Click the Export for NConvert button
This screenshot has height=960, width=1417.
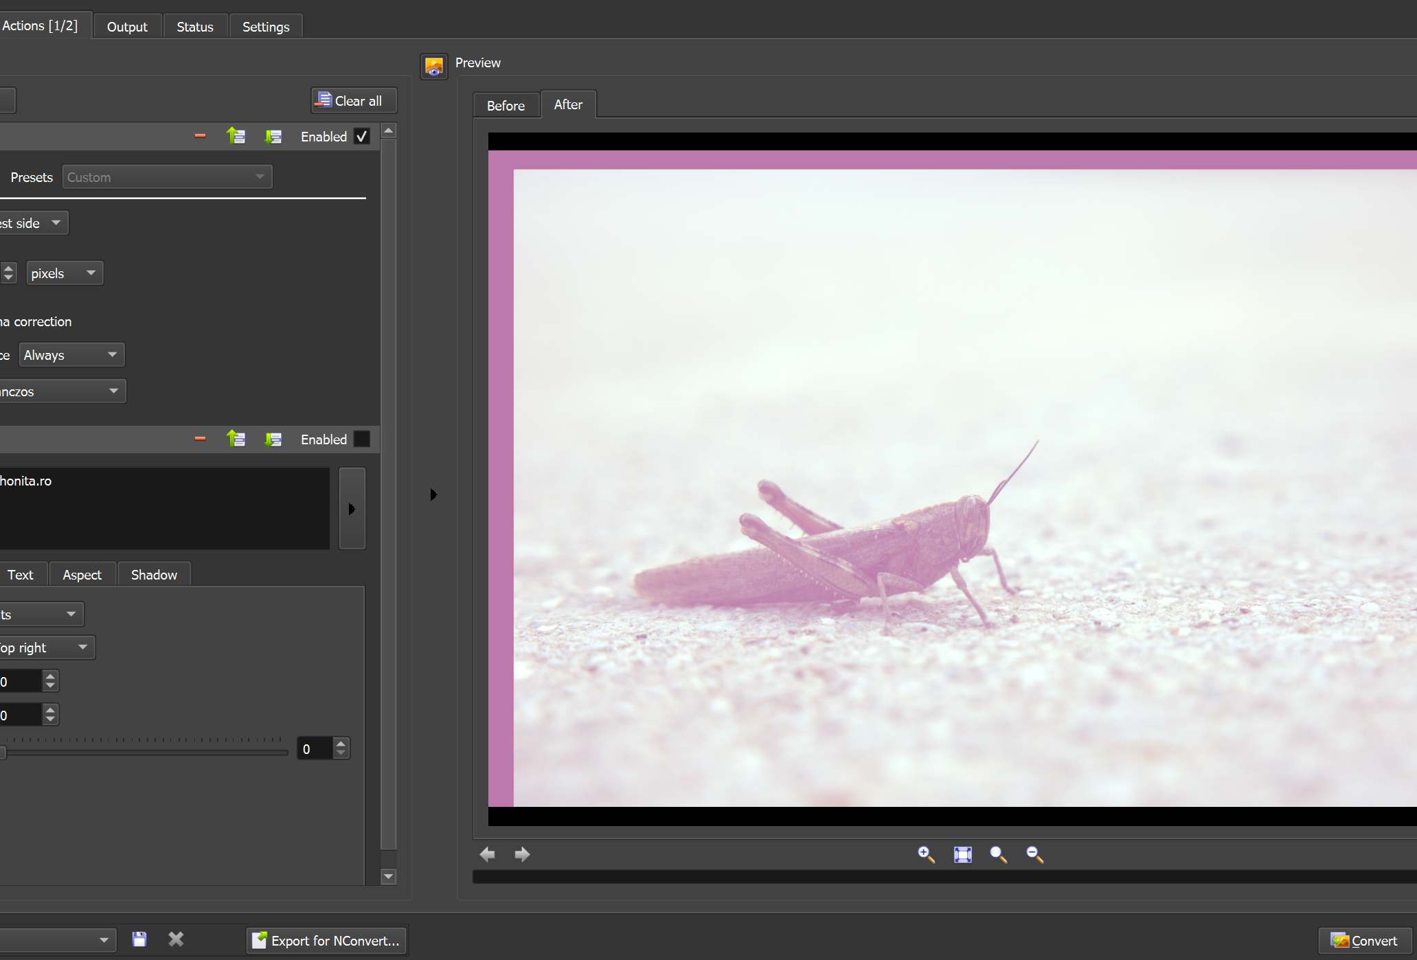(x=326, y=940)
